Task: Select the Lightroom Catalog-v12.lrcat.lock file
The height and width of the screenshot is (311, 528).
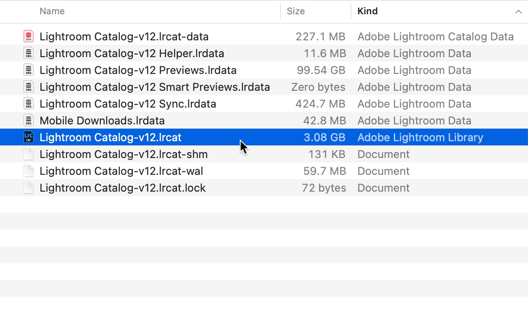Action: click(x=122, y=187)
